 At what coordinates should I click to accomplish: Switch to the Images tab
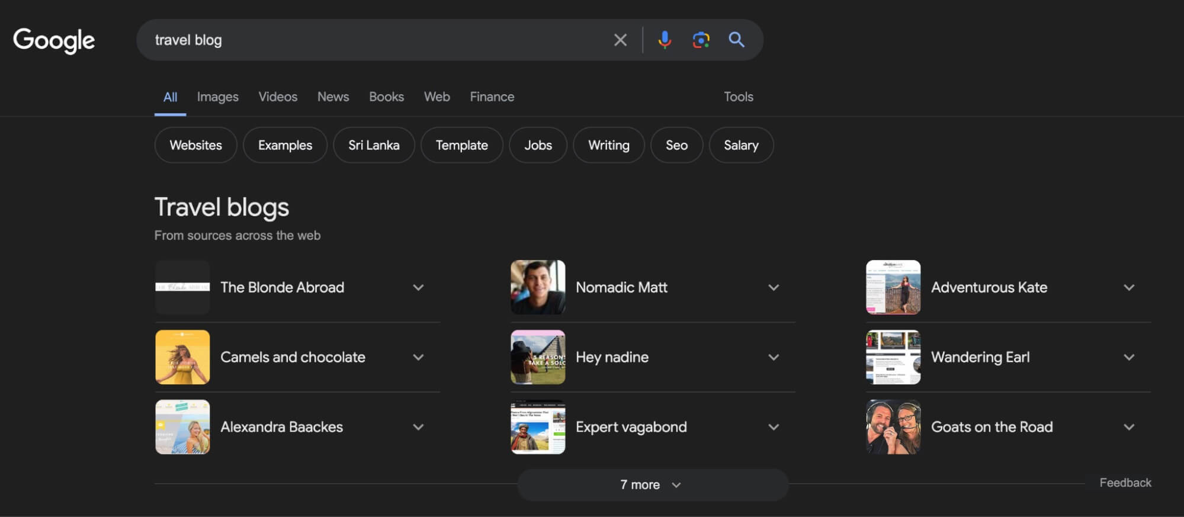click(217, 97)
